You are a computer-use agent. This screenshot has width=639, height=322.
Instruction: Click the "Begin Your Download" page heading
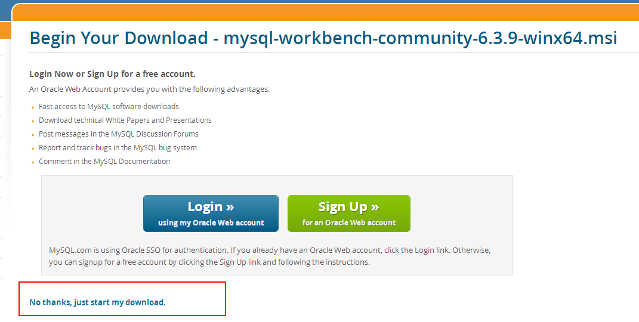point(323,38)
